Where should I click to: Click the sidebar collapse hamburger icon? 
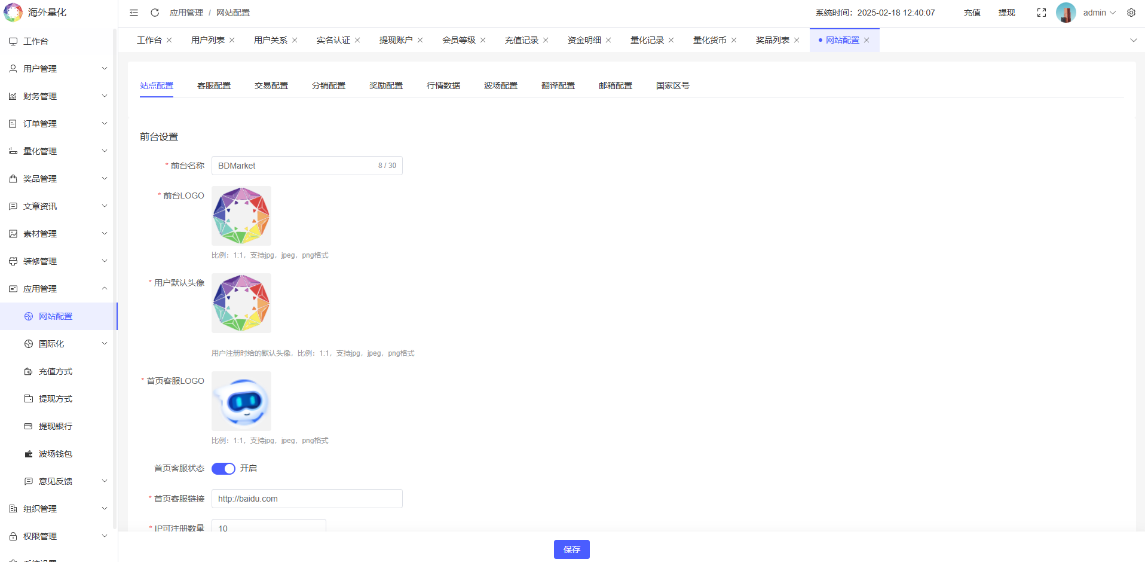(134, 12)
